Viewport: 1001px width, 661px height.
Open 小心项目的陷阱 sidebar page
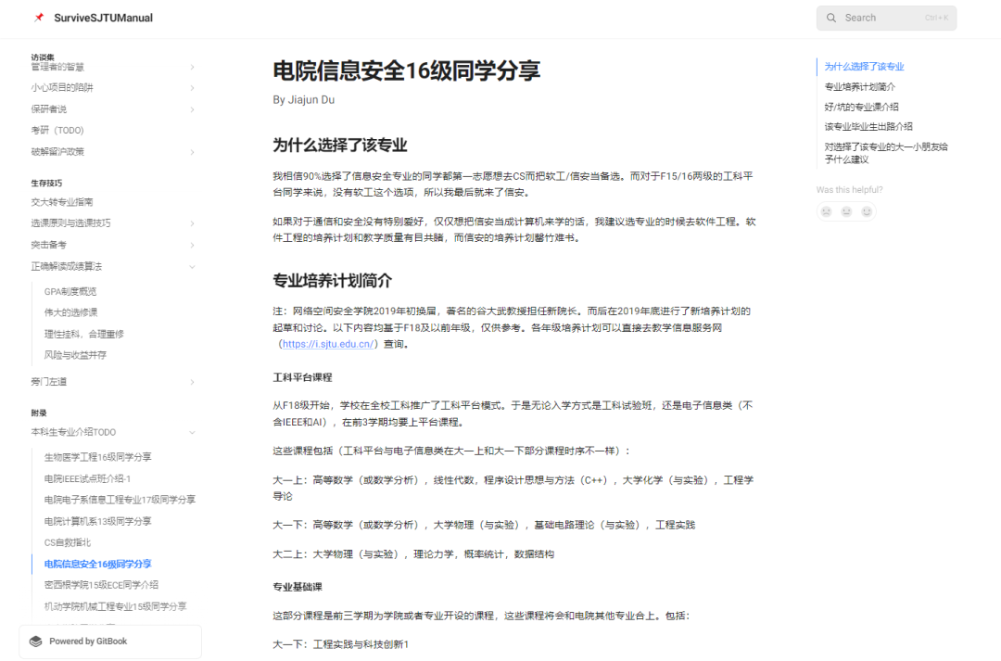coord(62,87)
